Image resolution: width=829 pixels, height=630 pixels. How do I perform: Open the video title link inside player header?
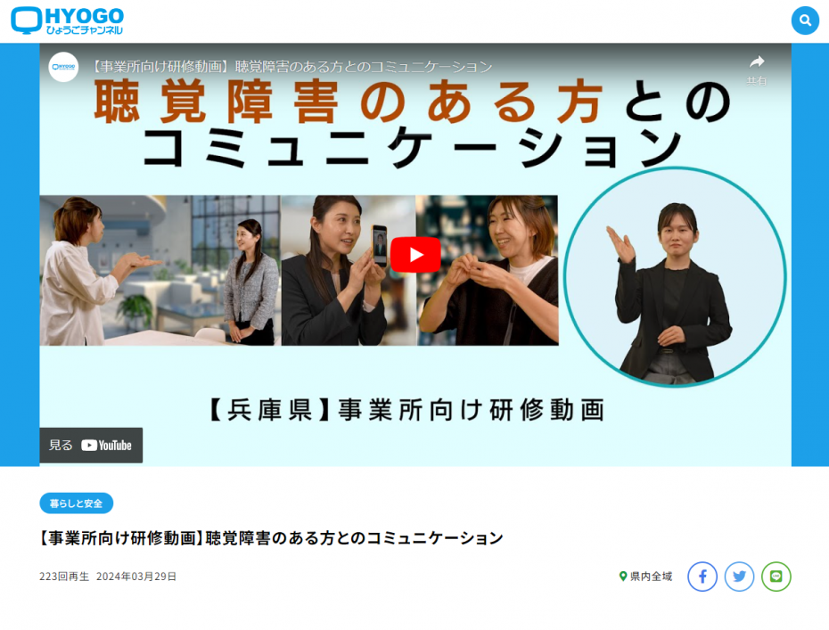point(291,67)
